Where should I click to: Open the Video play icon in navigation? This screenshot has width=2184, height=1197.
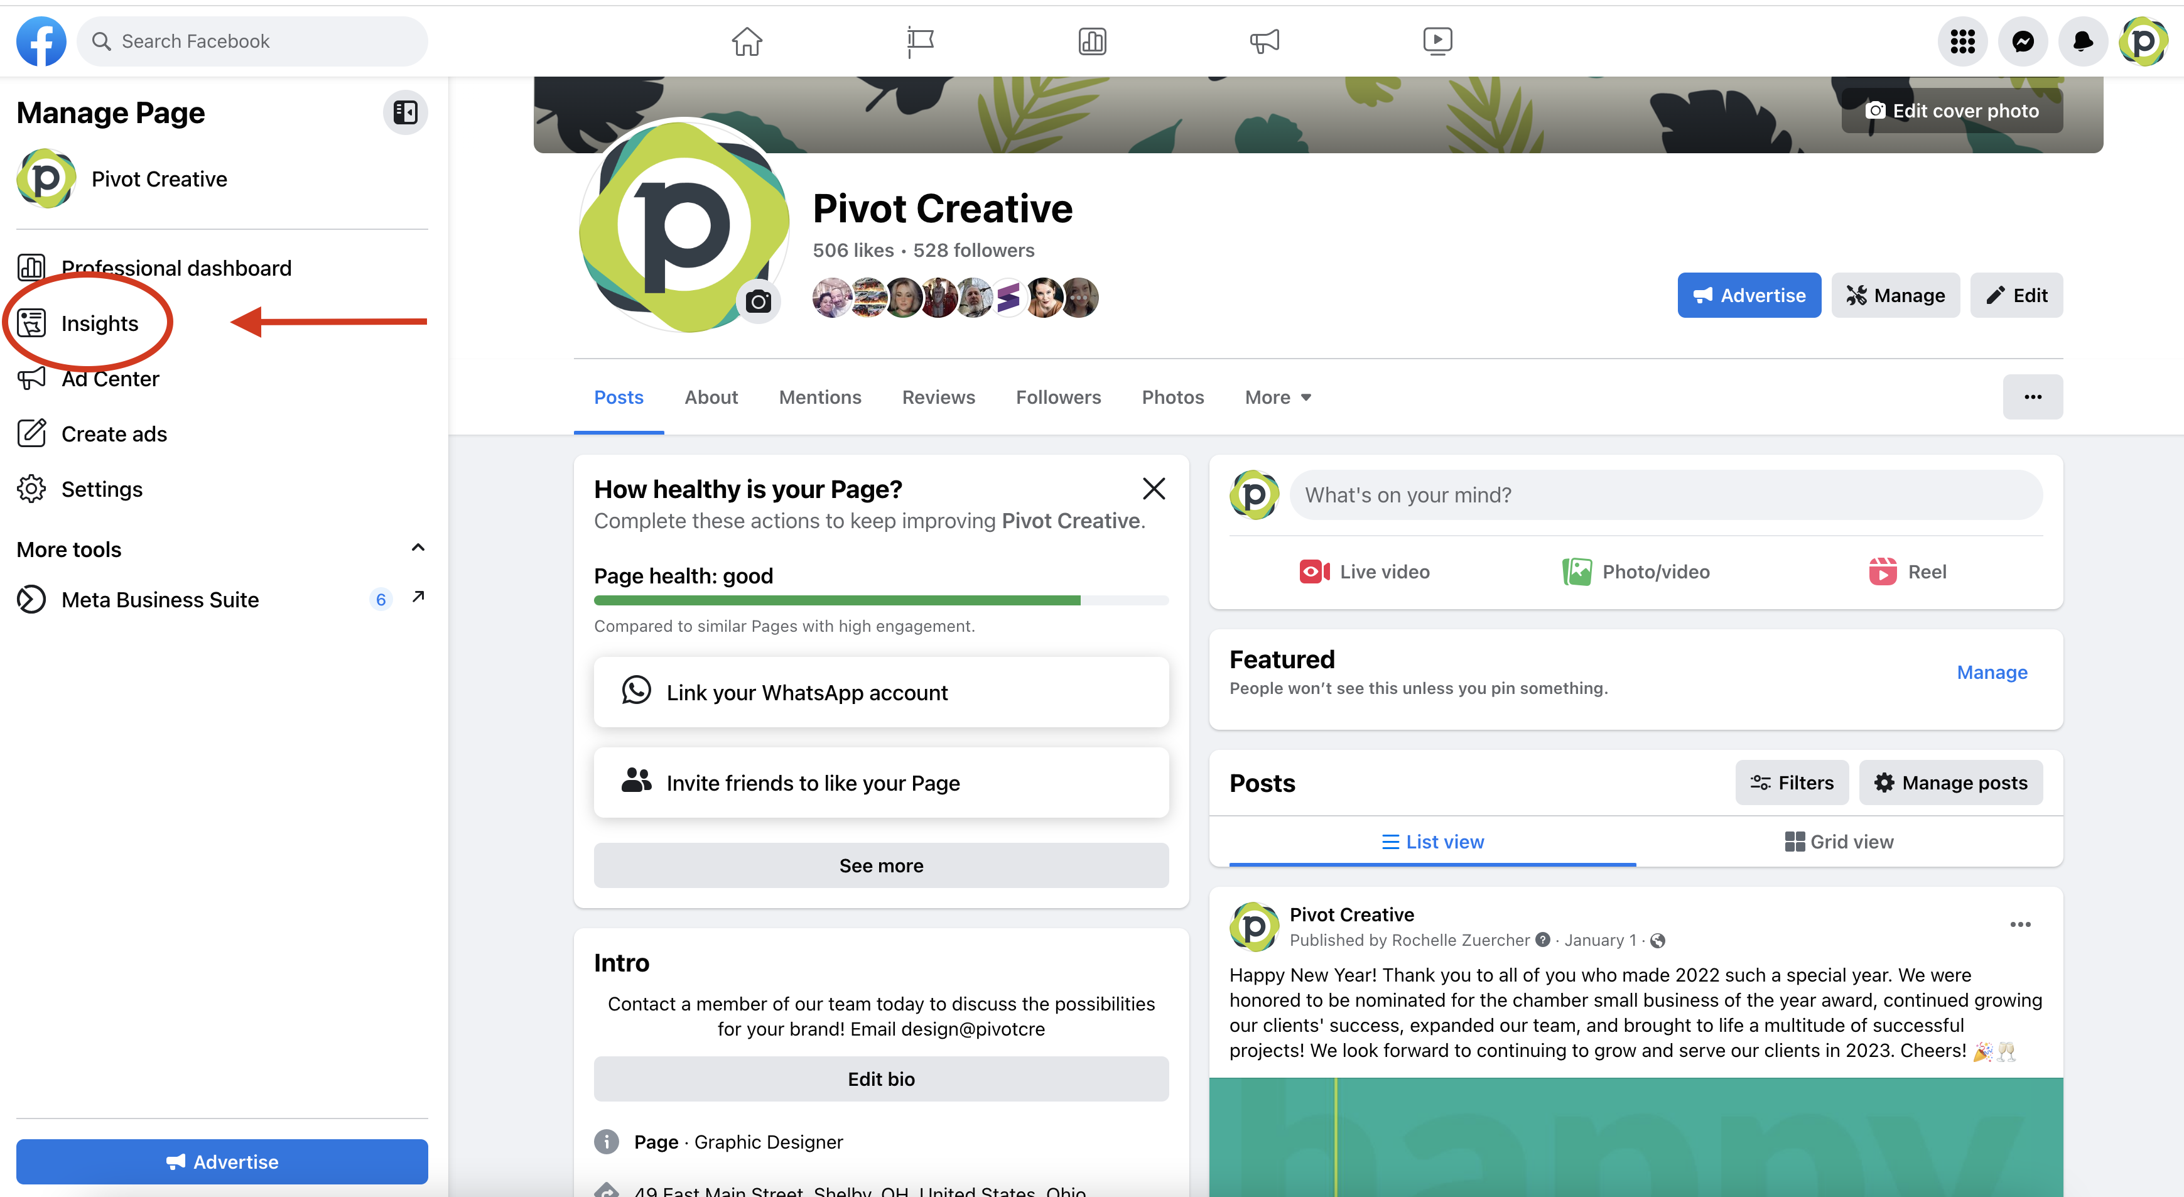click(1437, 41)
